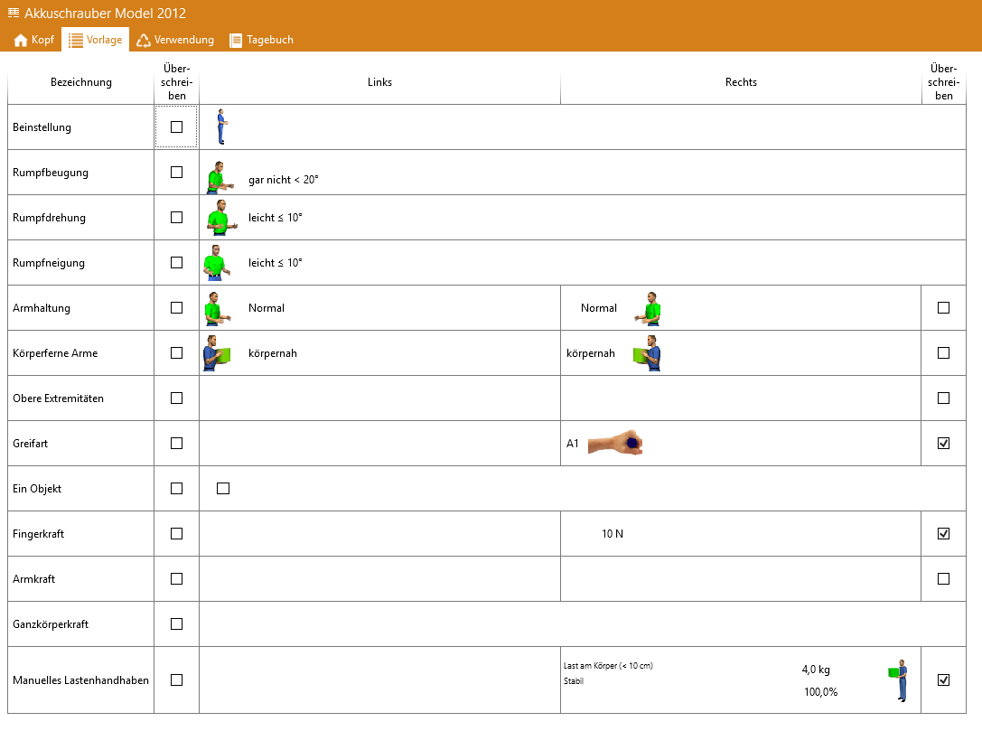
Task: Select the left Armhaltung figure icon
Action: 213,308
